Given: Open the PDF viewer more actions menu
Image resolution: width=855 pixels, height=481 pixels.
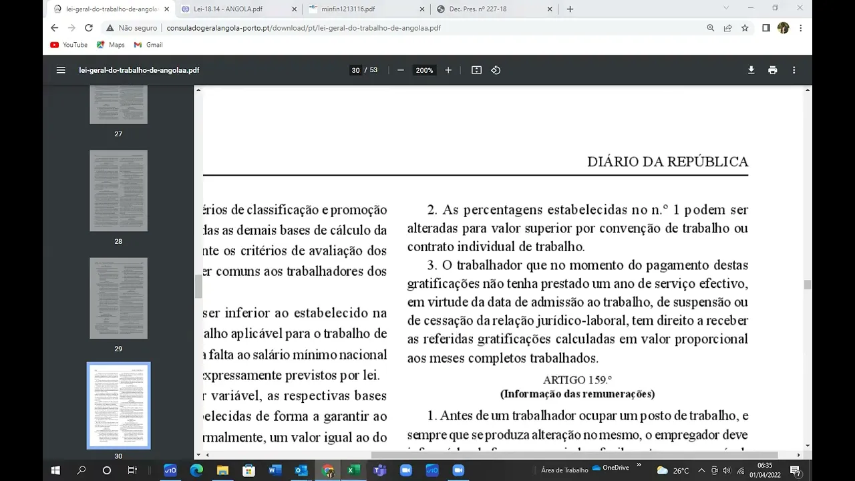Looking at the screenshot, I should click(x=794, y=70).
